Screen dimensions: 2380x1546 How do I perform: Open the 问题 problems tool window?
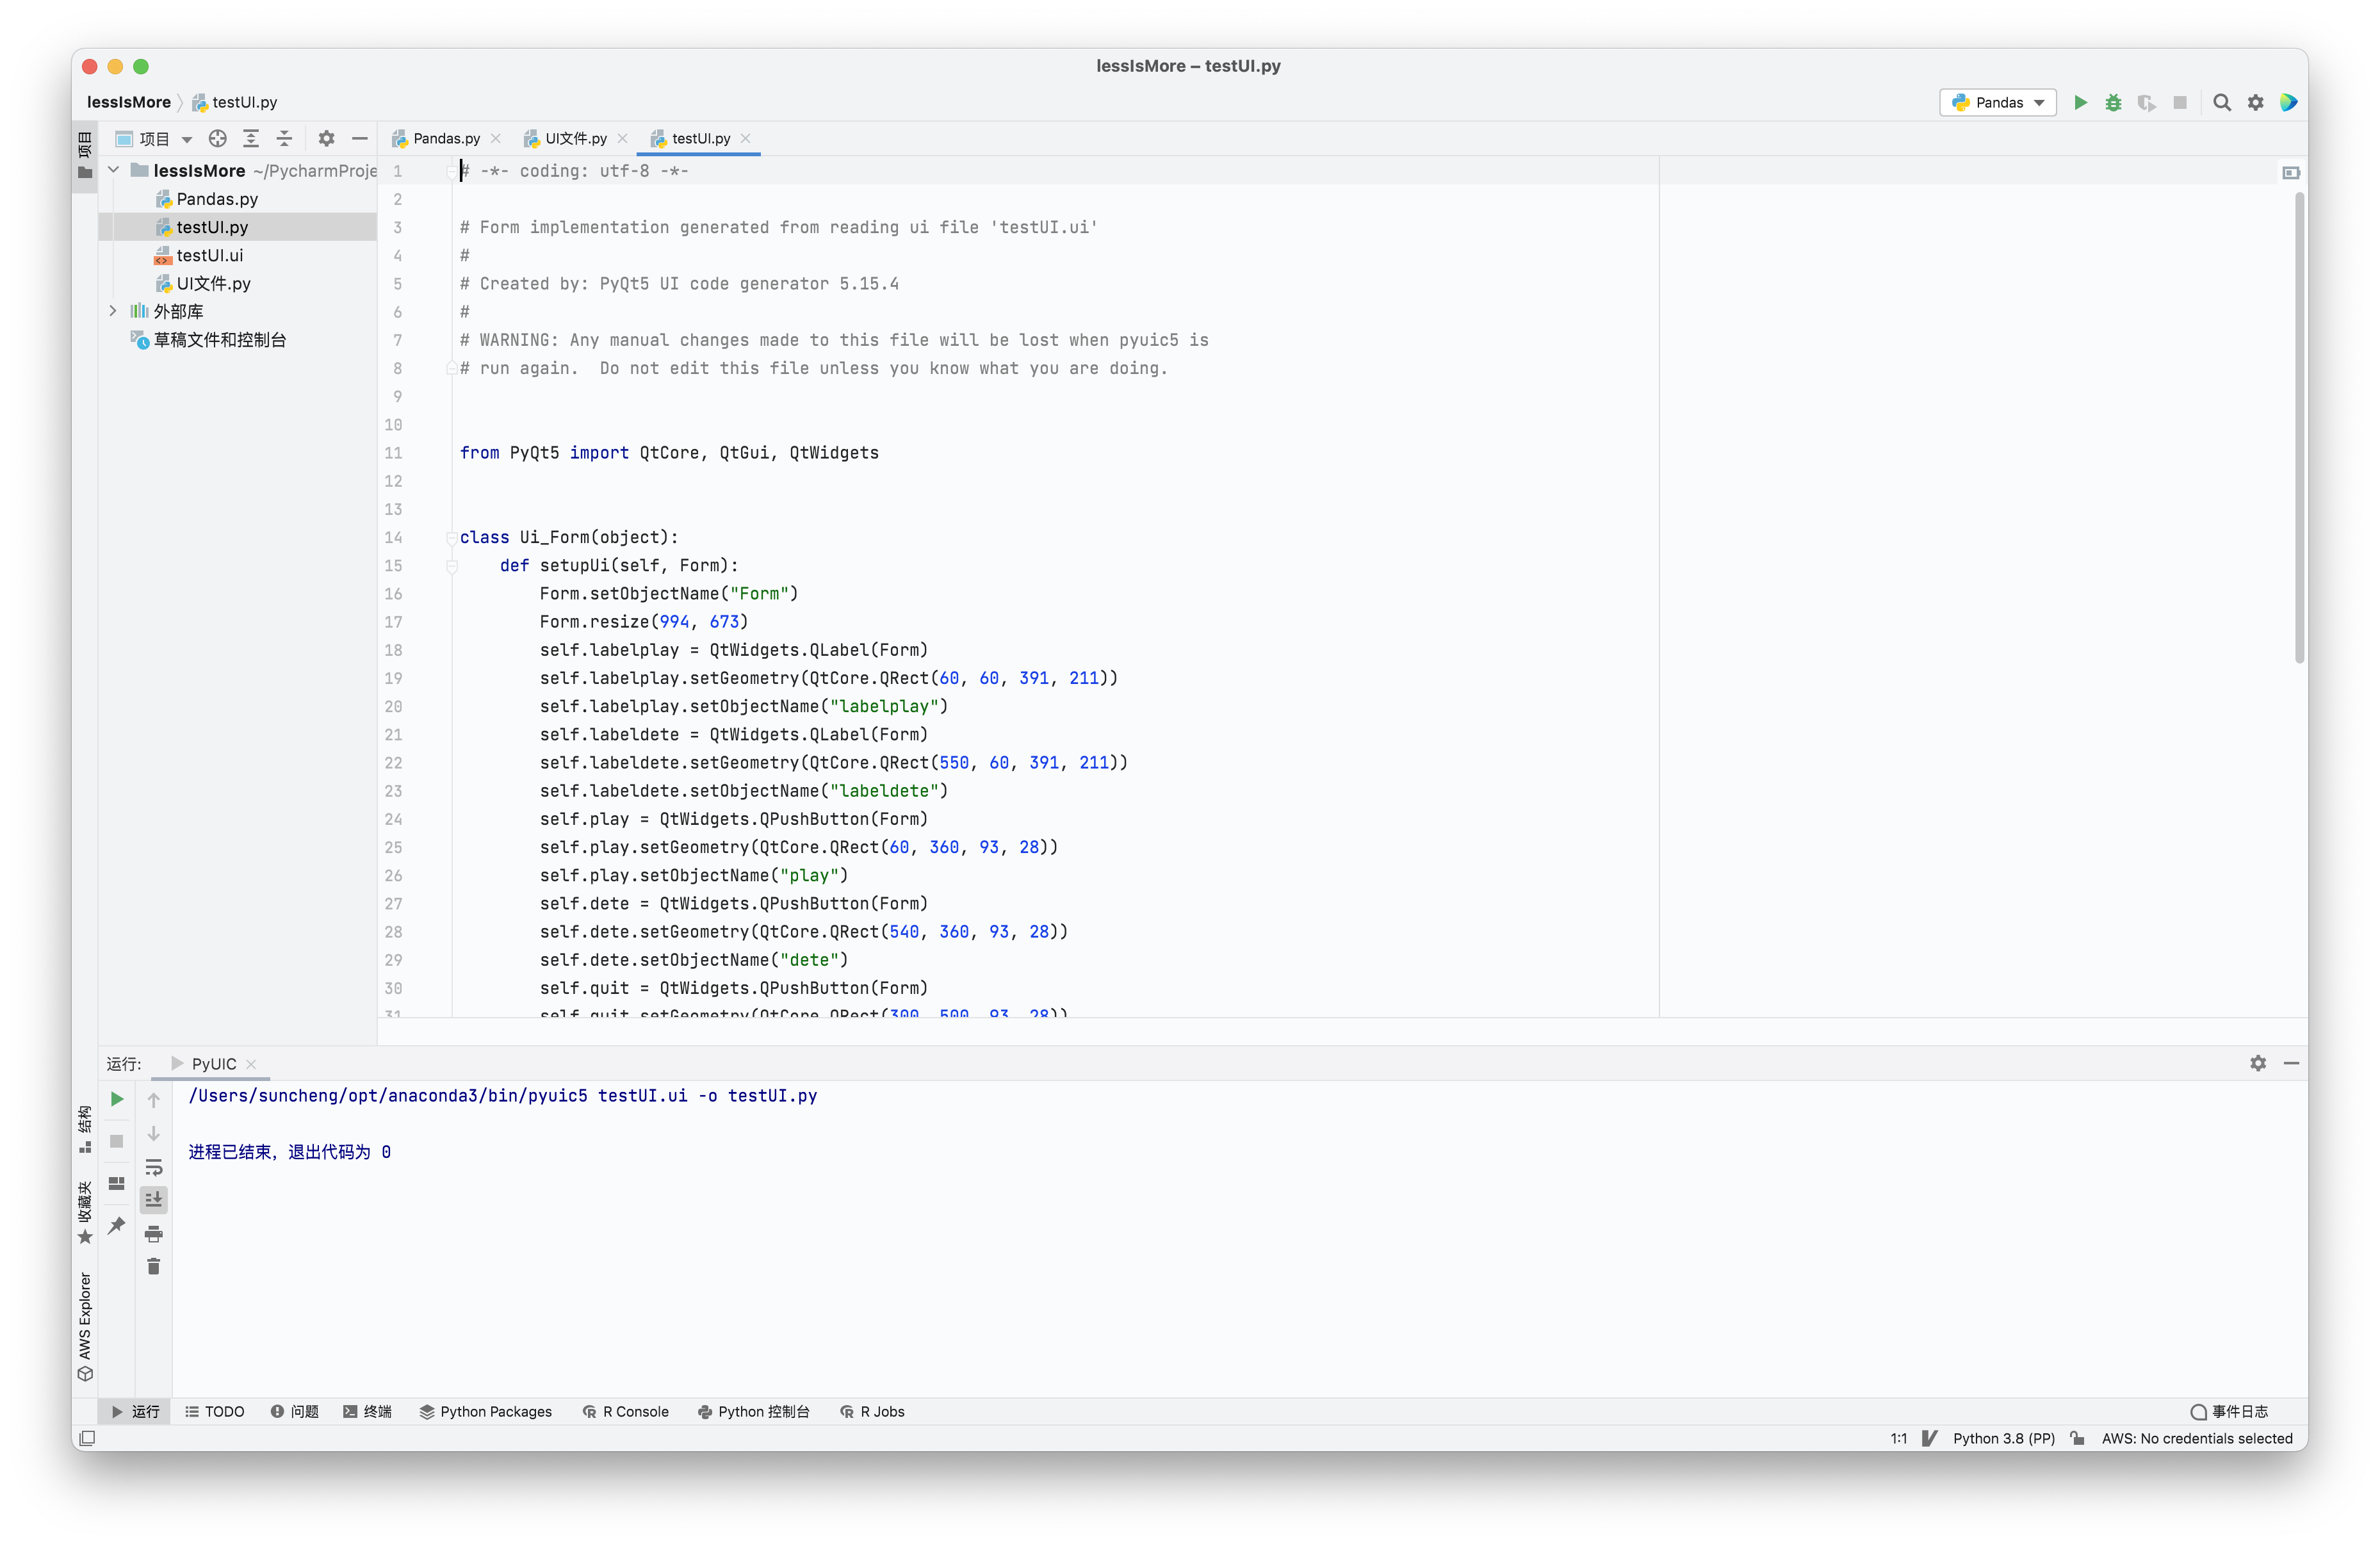tap(294, 1411)
